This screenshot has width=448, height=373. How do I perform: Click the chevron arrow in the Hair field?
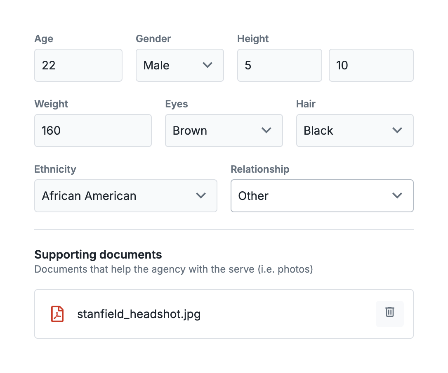pyautogui.click(x=397, y=131)
